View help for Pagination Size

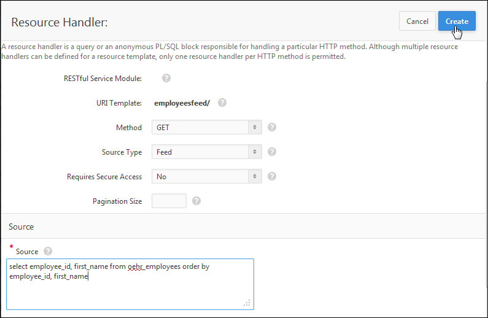196,201
